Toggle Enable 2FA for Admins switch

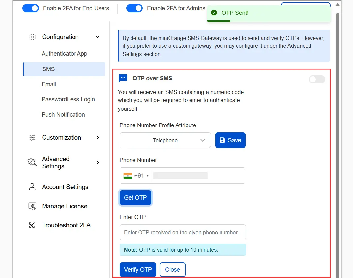(134, 8)
